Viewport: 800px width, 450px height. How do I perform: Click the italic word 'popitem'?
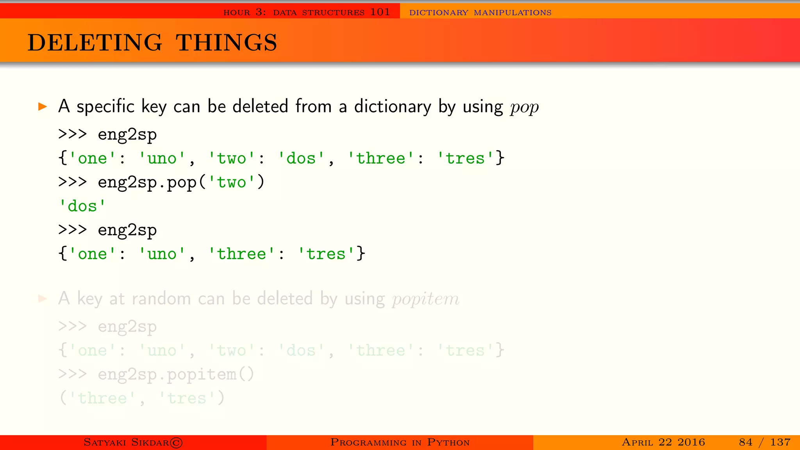(426, 300)
